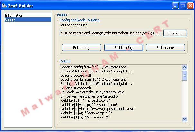Viewport: 195px width, 132px height.
Task: Click the output scrollbar down arrow
Action: pos(185,119)
